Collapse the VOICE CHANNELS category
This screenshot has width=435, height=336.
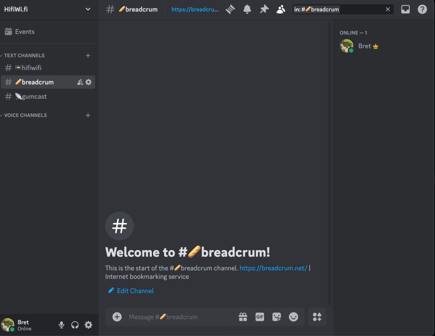25,115
